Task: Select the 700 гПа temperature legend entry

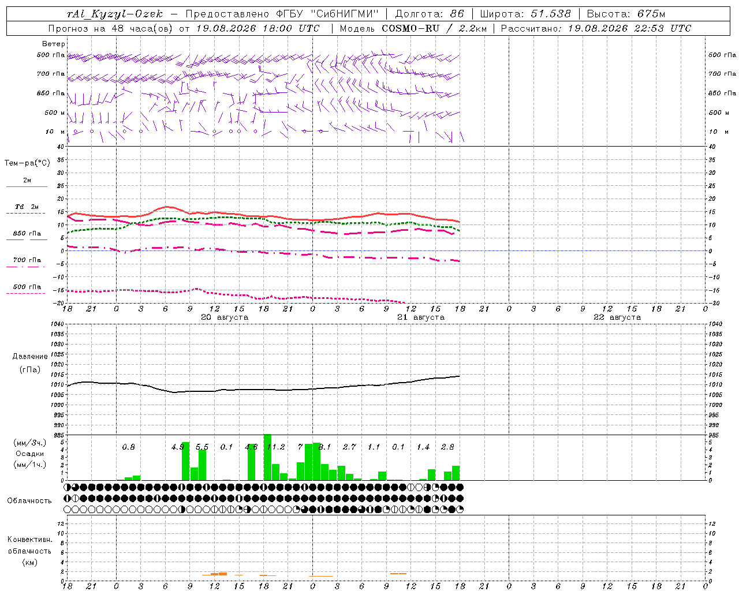Action: click(27, 260)
